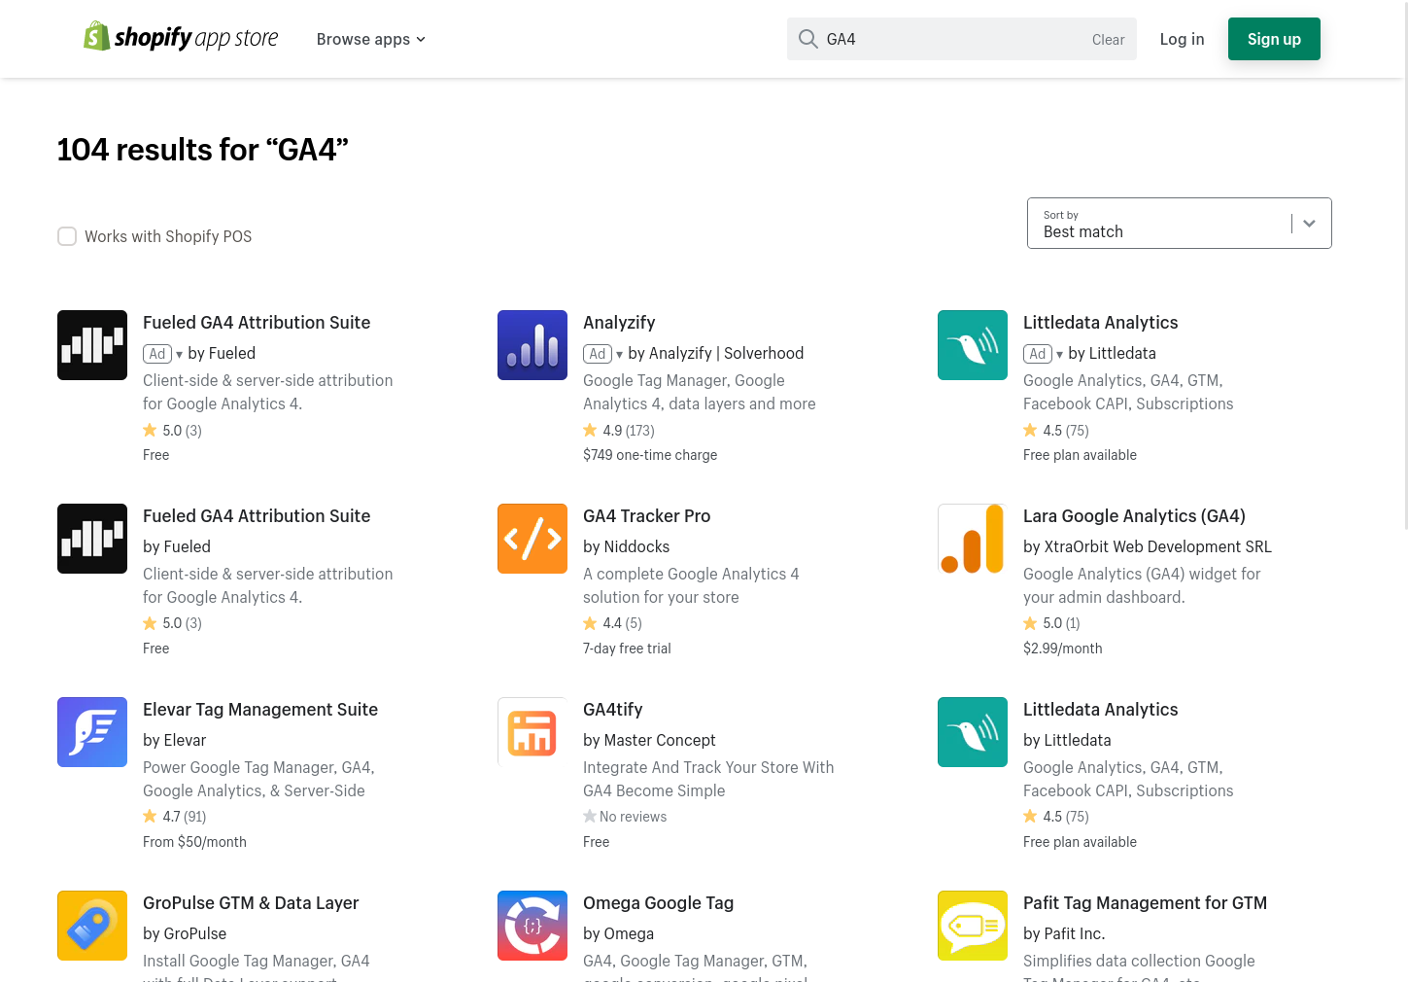Expand the Browse apps menu
The image size is (1408, 982).
point(371,39)
